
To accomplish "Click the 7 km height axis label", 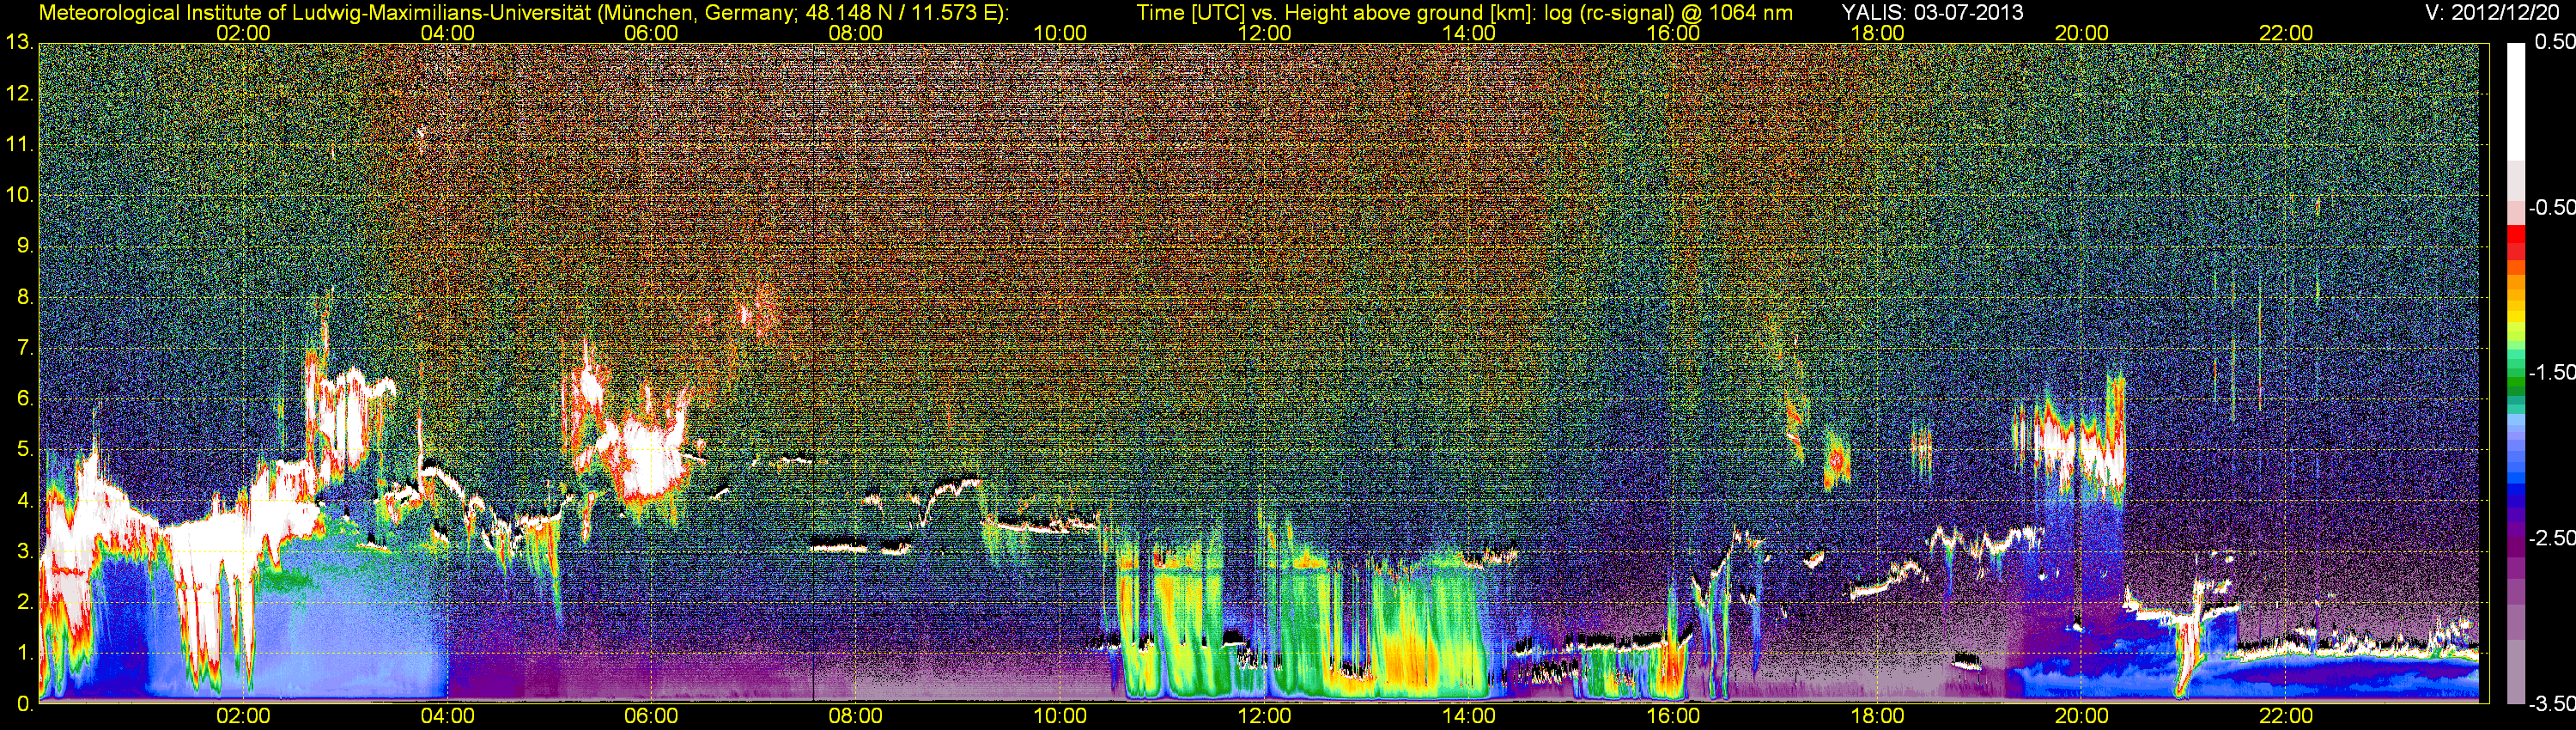I will click(x=24, y=348).
